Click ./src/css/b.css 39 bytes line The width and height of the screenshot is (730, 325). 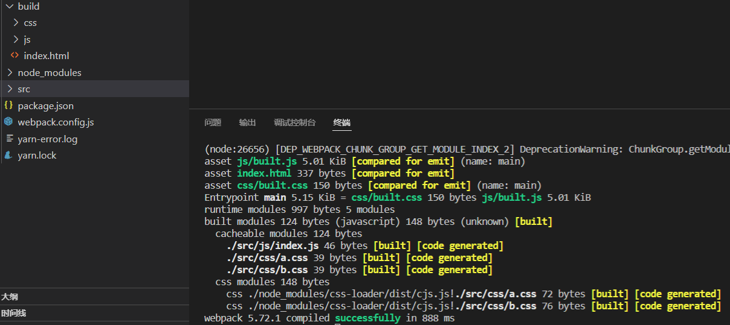pyautogui.click(x=359, y=270)
